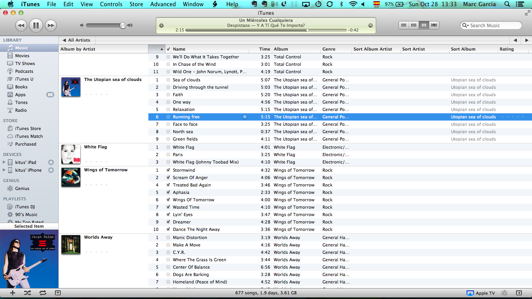Click the sort arrow column header
This screenshot has height=299, width=532.
[x=157, y=49]
